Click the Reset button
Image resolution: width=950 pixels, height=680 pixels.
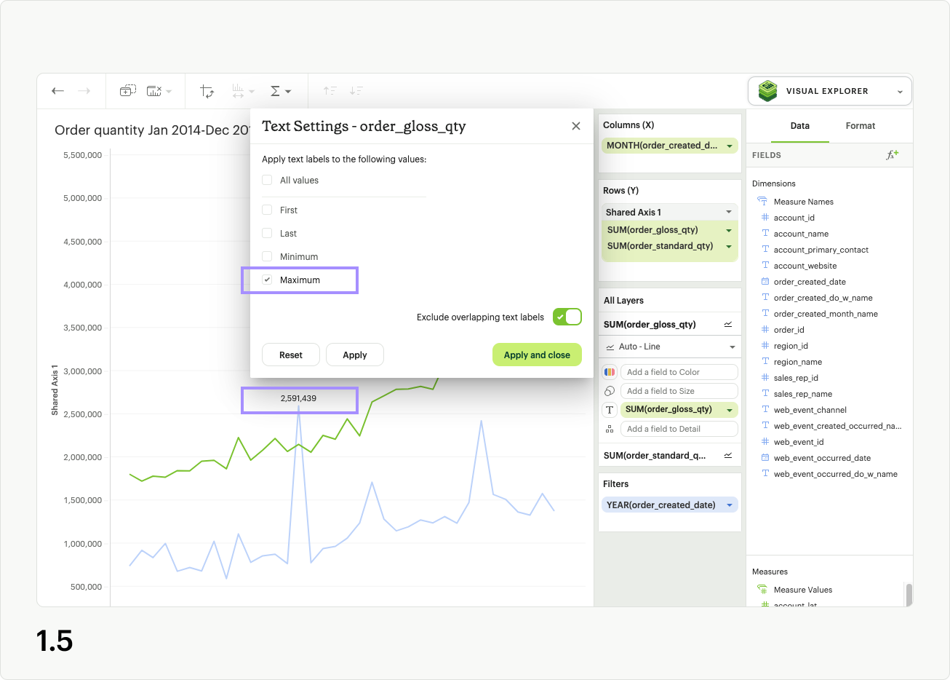[x=291, y=355]
